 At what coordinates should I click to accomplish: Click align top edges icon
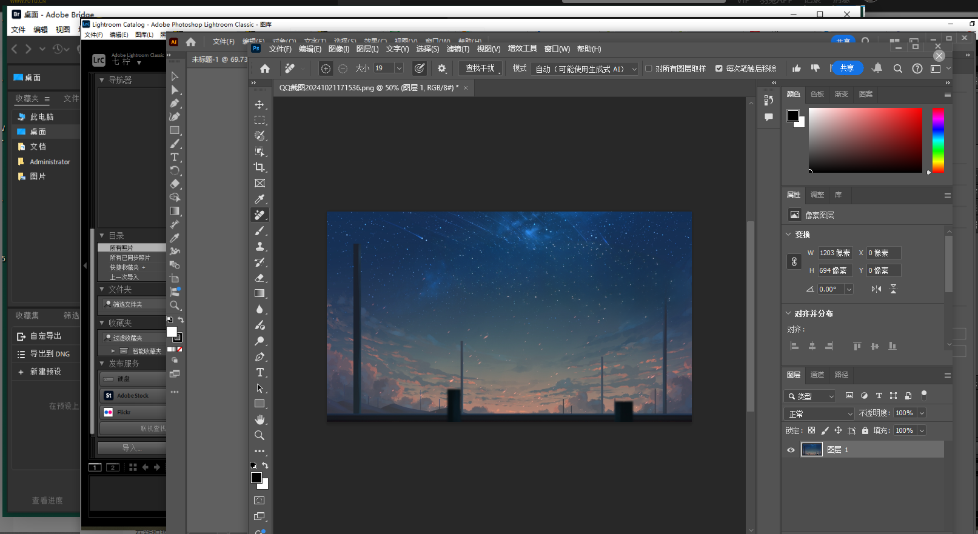[857, 346]
